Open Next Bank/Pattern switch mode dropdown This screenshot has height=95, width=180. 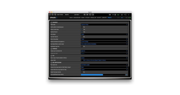104,44
